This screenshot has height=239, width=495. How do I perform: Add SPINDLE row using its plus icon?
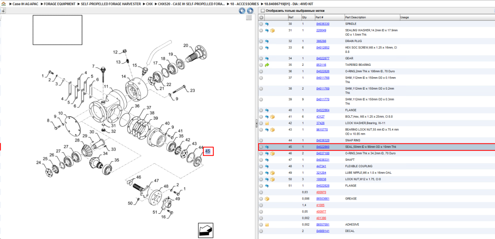(x=261, y=24)
